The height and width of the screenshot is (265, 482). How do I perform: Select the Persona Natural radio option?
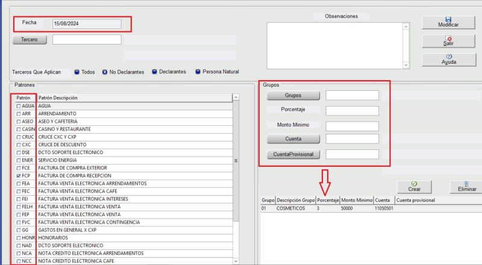point(198,72)
